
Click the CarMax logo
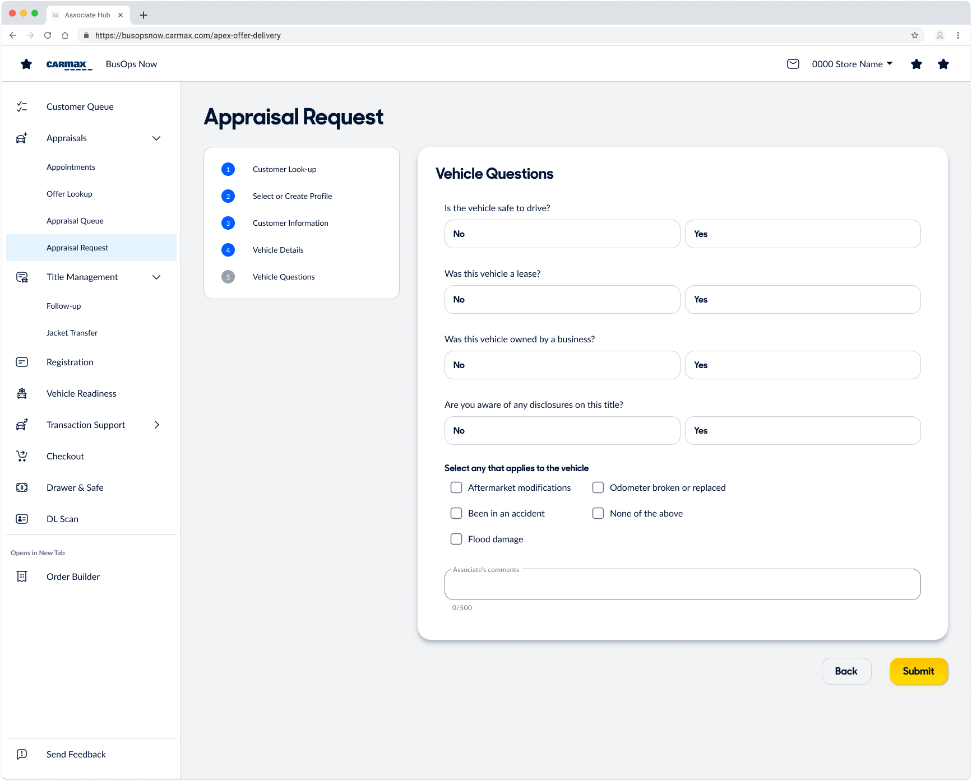(x=69, y=64)
